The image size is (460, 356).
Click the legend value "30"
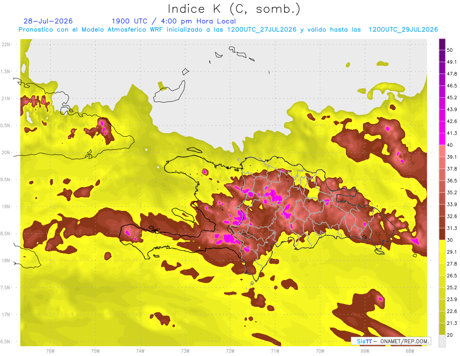[450, 240]
